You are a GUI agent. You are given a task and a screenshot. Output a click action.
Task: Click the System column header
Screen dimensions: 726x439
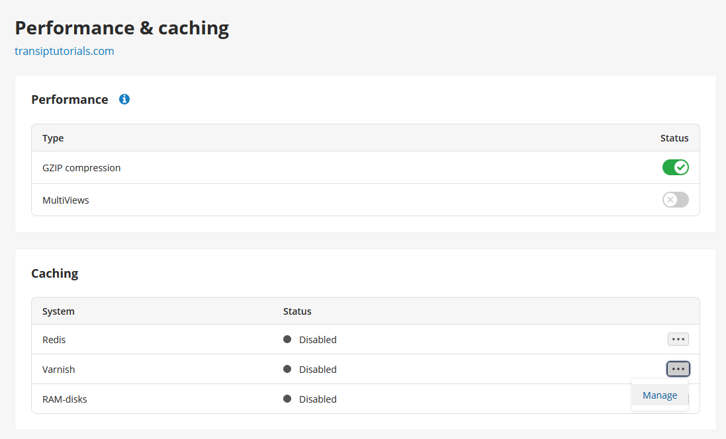pos(58,311)
